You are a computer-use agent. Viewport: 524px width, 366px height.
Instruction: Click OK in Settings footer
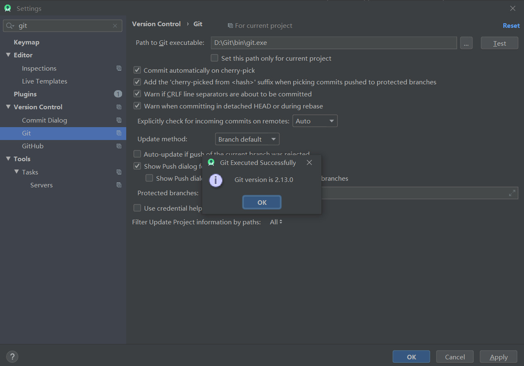point(411,357)
